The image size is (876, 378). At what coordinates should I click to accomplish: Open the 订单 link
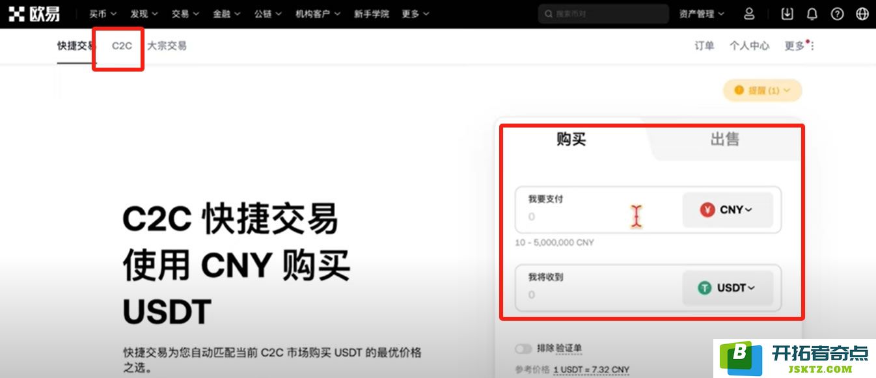tap(704, 46)
